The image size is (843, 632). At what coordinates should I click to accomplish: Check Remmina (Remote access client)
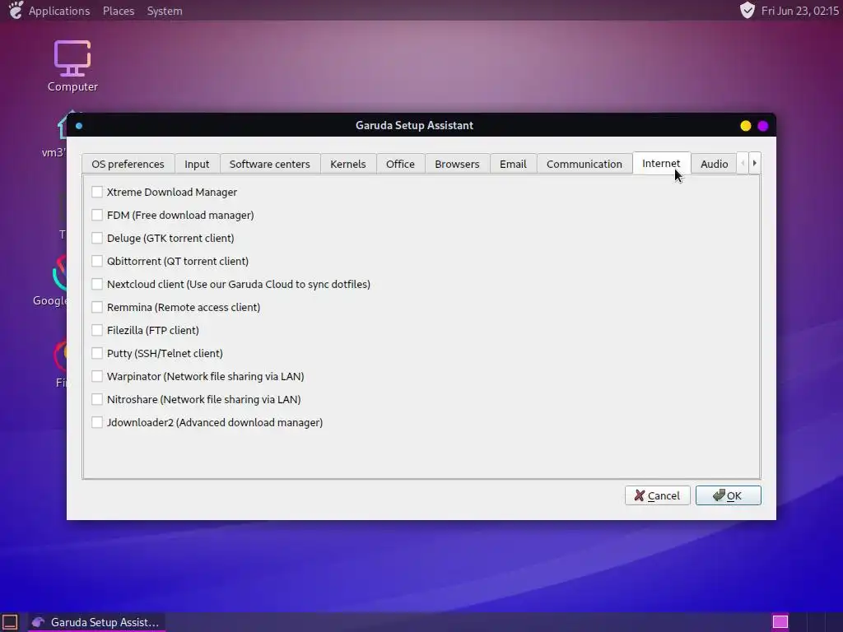[x=97, y=308]
